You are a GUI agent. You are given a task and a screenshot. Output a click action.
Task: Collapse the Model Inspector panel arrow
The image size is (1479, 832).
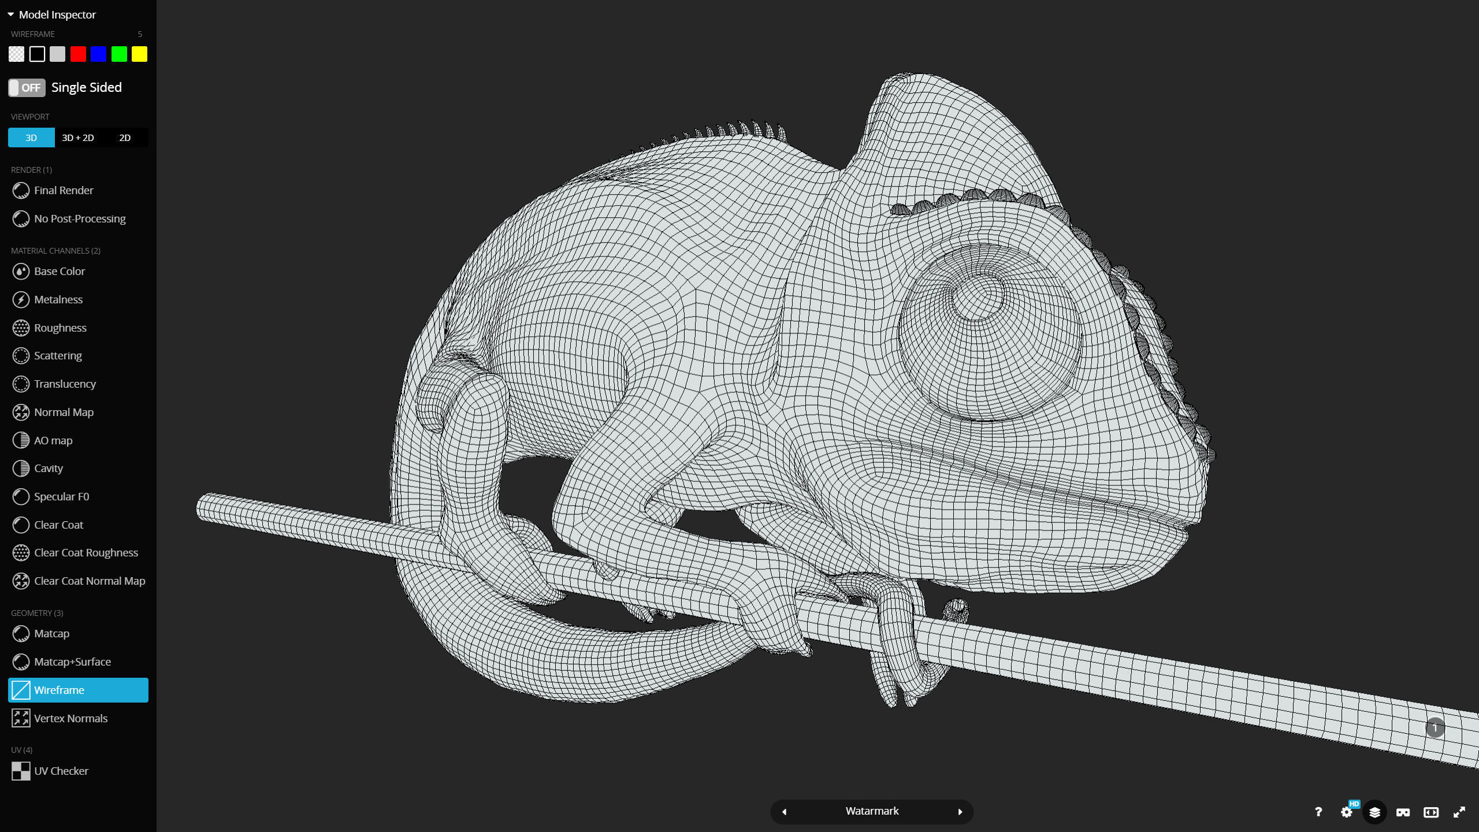click(10, 14)
